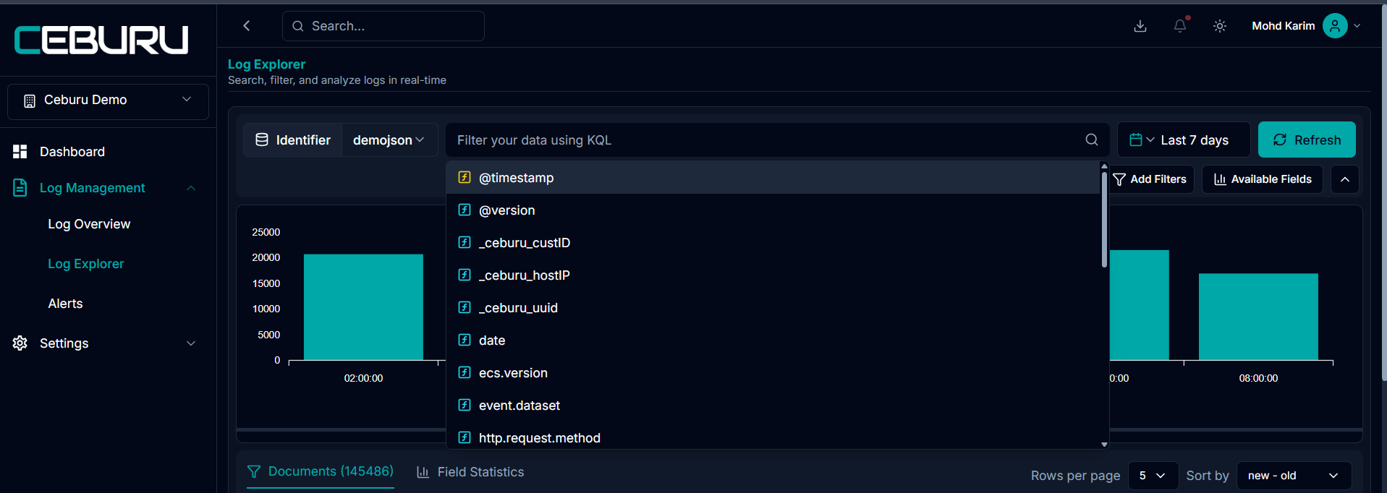Viewport: 1387px width, 493px height.
Task: Click the field icon beside date
Action: point(465,340)
